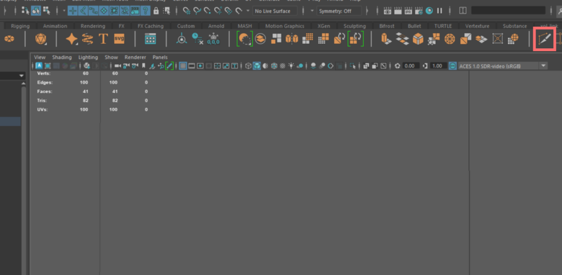Open the MASH shelf tab
The image size is (562, 275).
tap(244, 26)
